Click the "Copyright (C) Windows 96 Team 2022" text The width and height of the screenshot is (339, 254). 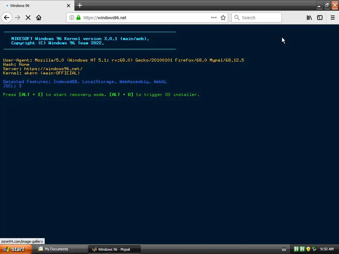(x=58, y=43)
